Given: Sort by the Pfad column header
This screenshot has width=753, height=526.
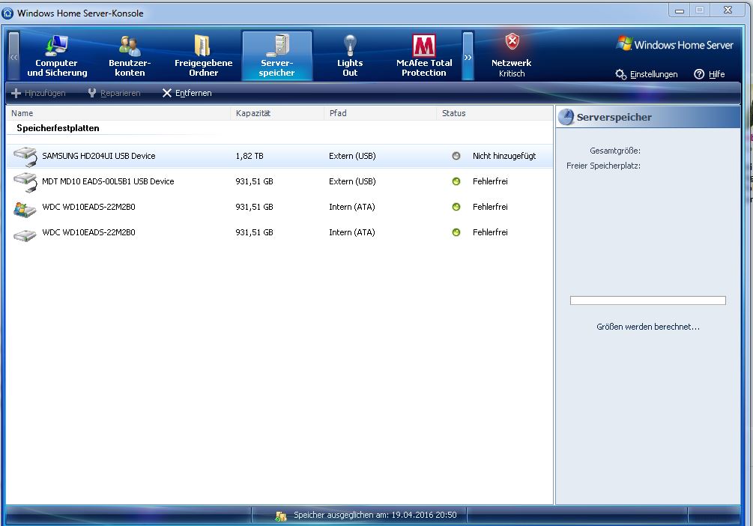Looking at the screenshot, I should click(380, 113).
